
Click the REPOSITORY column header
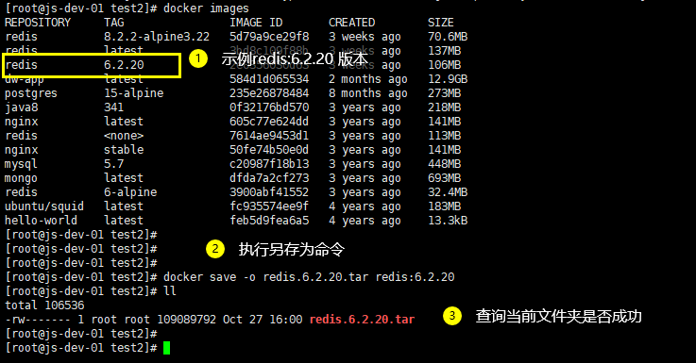point(38,23)
